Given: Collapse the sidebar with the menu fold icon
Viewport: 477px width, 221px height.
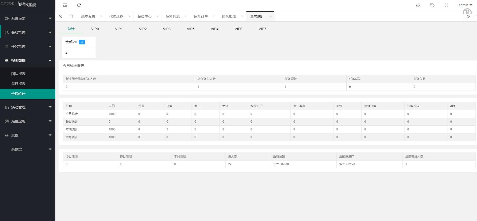Looking at the screenshot, I should (65, 5).
